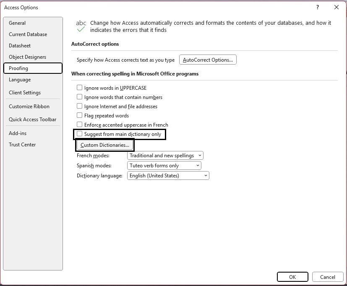Open the Trust Center section
Viewport: 347px width, 286px height.
point(22,145)
